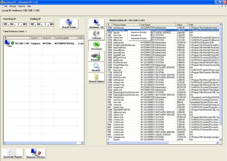Select the Sentinel.exe process row
The width and height of the screenshot is (227, 161).
pyautogui.click(x=163, y=97)
